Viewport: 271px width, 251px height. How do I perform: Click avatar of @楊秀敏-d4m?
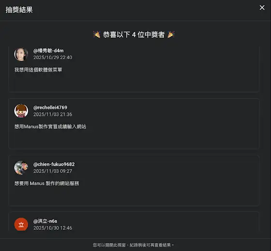(21, 54)
